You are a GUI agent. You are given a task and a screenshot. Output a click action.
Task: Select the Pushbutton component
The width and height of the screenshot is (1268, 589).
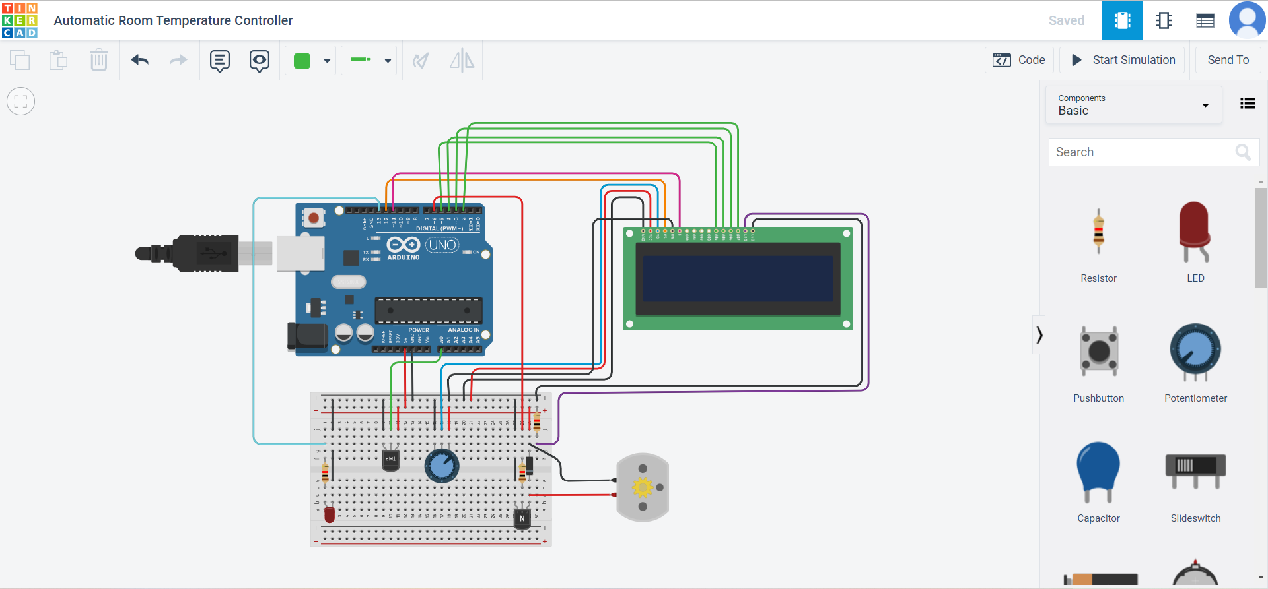pyautogui.click(x=1099, y=364)
